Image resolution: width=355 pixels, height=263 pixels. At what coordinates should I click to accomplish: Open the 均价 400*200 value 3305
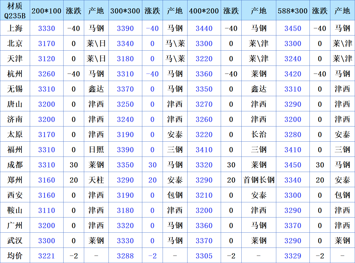[x=204, y=256]
